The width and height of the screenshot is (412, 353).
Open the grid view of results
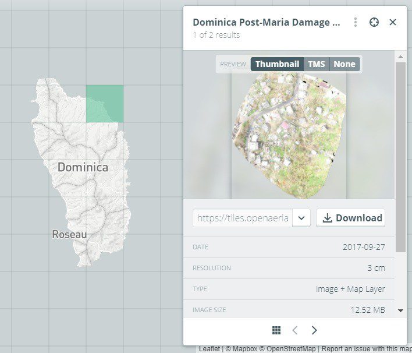276,330
